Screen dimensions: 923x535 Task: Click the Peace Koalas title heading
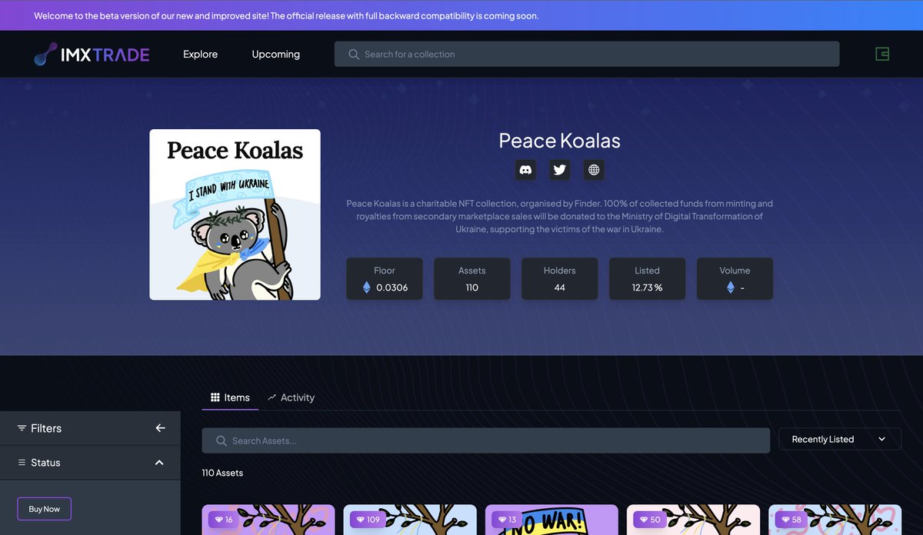pos(560,141)
